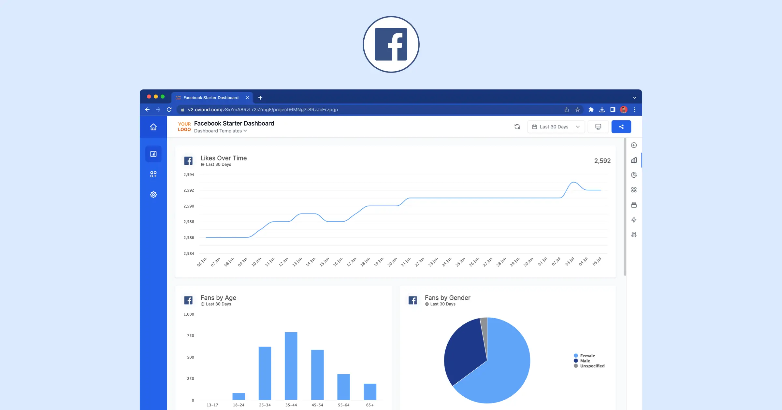Click the monitor display mode button
The height and width of the screenshot is (410, 782).
[598, 127]
